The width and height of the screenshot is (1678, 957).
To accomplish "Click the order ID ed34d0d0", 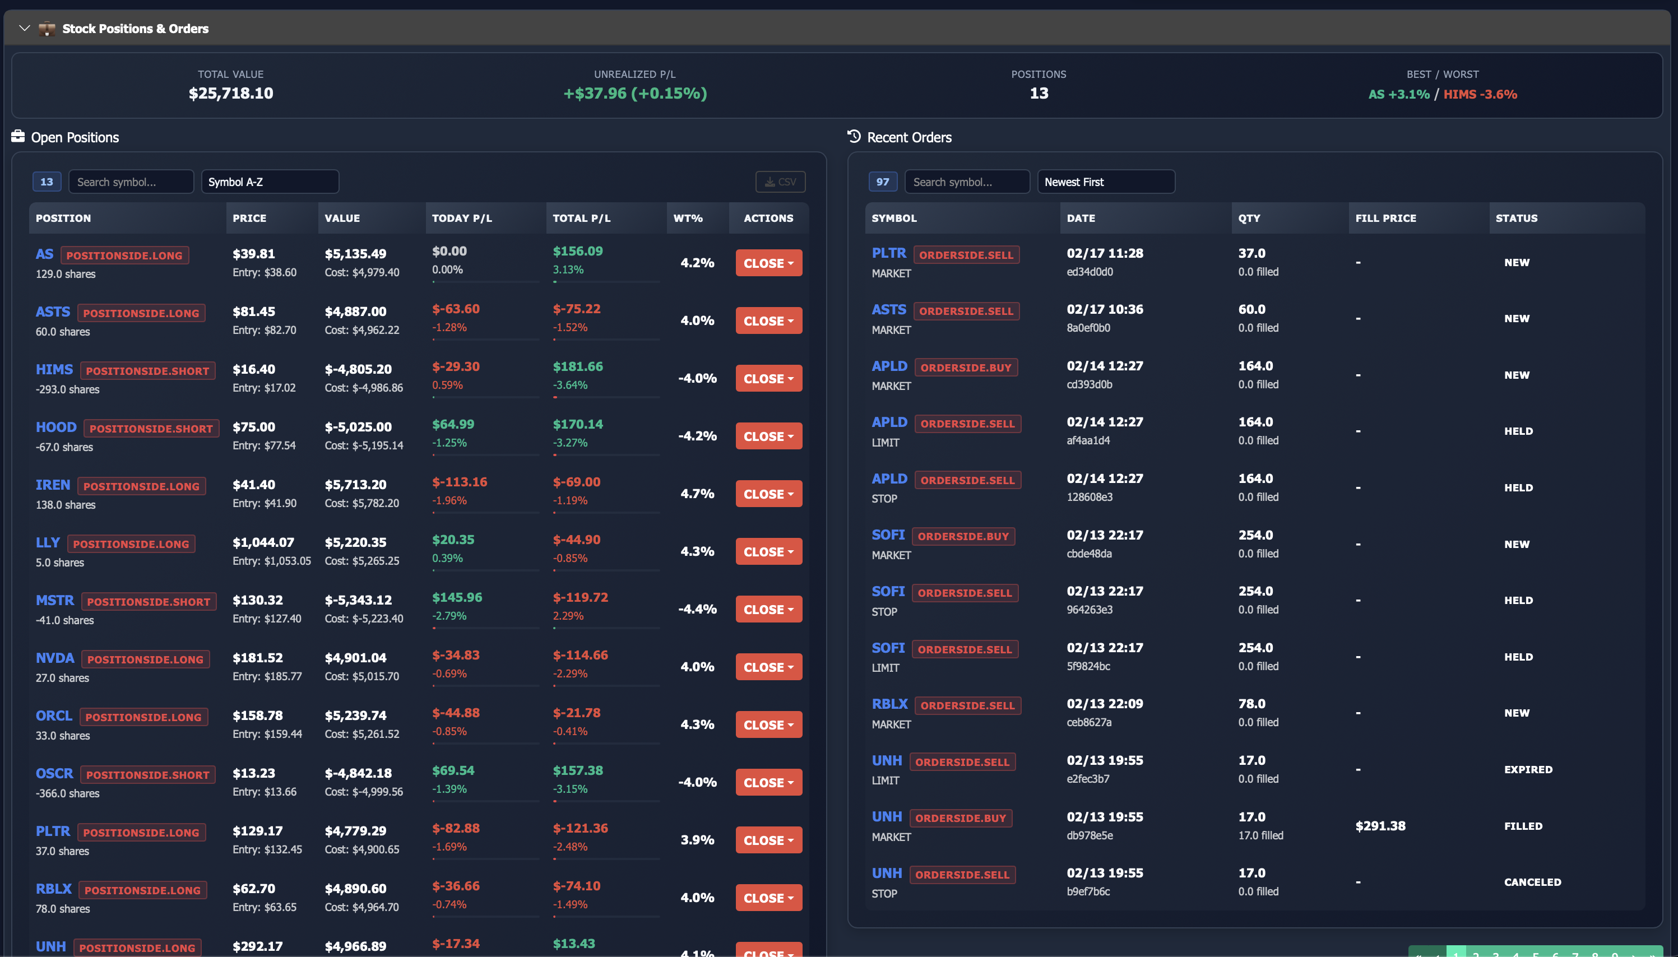I will (x=1090, y=272).
